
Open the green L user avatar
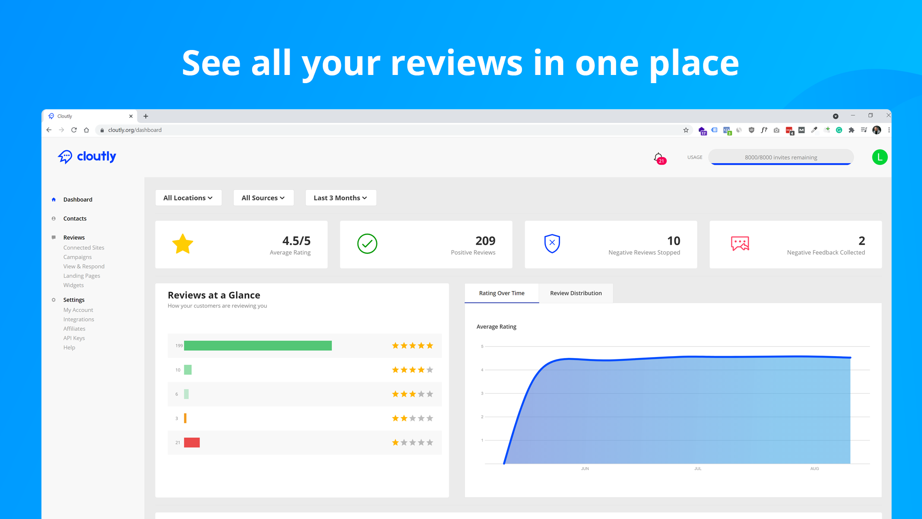[x=879, y=157]
